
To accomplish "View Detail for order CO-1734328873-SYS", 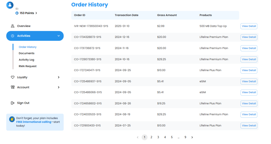I will [249, 37].
